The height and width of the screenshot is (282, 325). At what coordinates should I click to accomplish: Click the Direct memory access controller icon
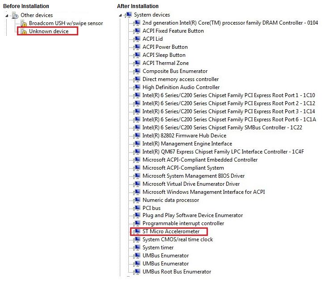click(137, 79)
